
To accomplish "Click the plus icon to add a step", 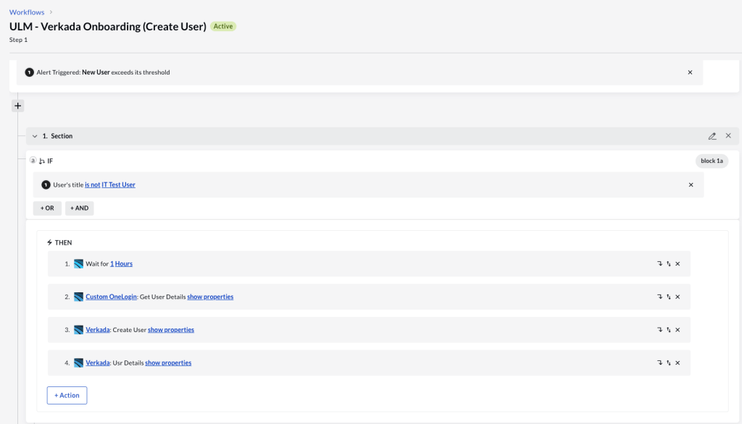I will tap(18, 106).
